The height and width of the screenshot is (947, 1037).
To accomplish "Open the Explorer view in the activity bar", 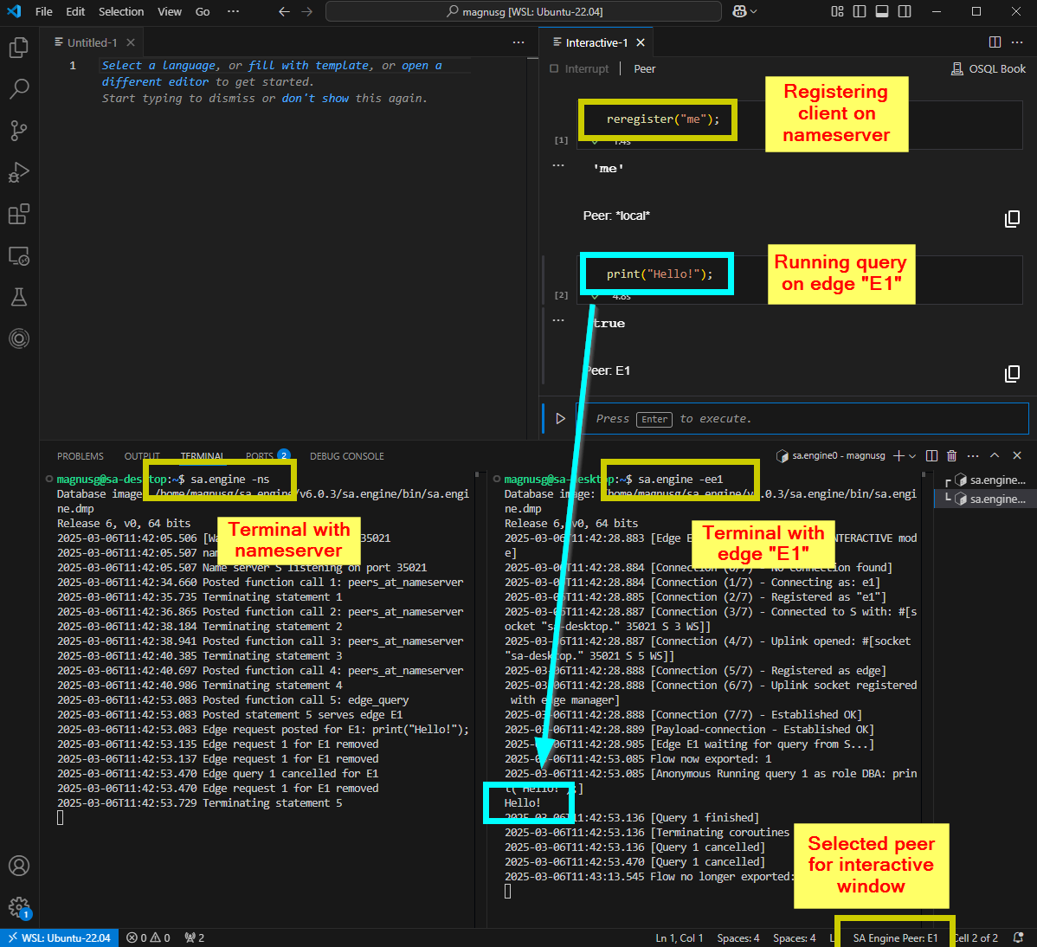I will (19, 48).
